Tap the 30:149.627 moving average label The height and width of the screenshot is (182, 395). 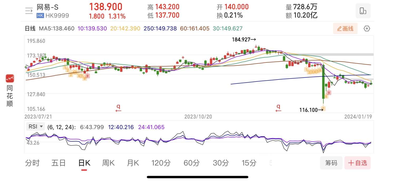tap(228, 28)
